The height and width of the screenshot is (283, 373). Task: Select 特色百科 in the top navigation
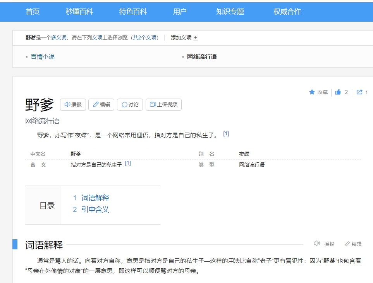click(x=133, y=12)
